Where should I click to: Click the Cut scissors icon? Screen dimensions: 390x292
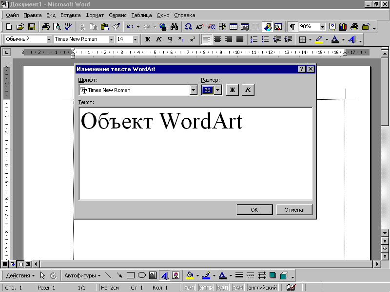(x=82, y=27)
